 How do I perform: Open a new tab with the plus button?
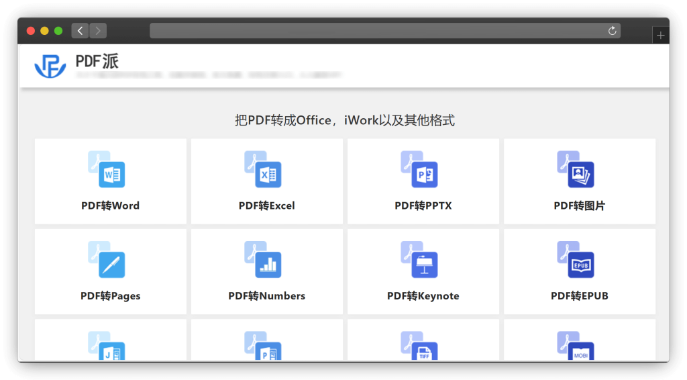click(661, 35)
